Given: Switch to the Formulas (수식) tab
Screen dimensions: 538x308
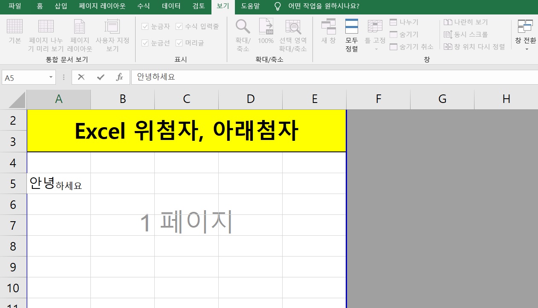Looking at the screenshot, I should coord(143,6).
